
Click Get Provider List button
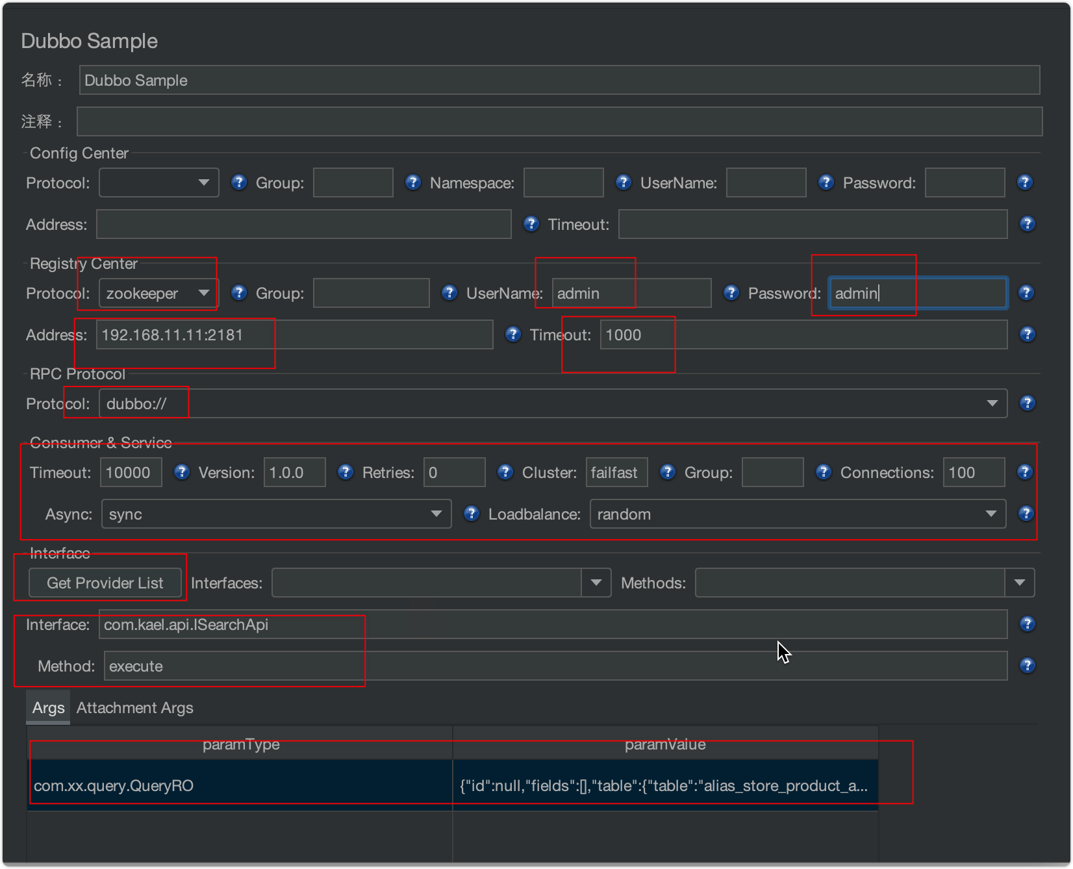tap(105, 583)
